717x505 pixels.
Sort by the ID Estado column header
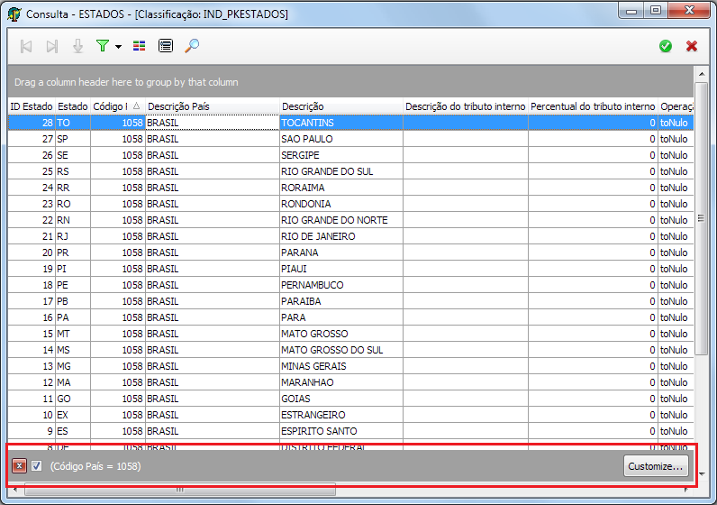[32, 106]
